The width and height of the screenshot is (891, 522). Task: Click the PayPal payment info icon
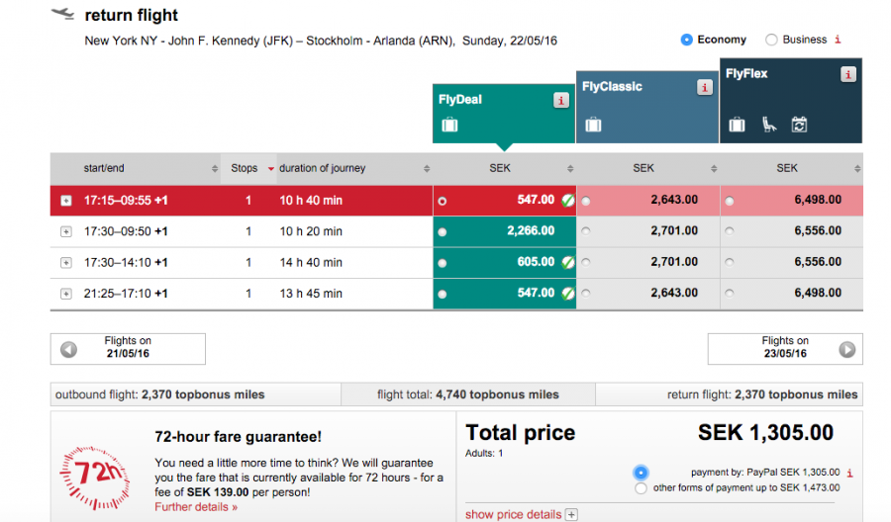(x=850, y=473)
